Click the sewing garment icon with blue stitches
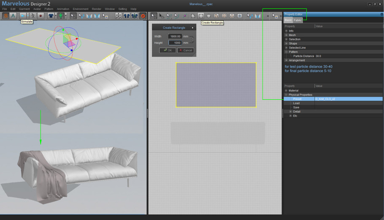Image resolution: width=384 pixels, height=220 pixels. tap(89, 16)
